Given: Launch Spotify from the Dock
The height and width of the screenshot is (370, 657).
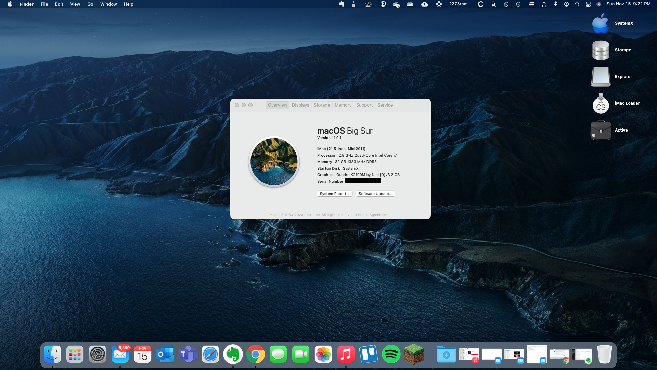Looking at the screenshot, I should [x=391, y=355].
